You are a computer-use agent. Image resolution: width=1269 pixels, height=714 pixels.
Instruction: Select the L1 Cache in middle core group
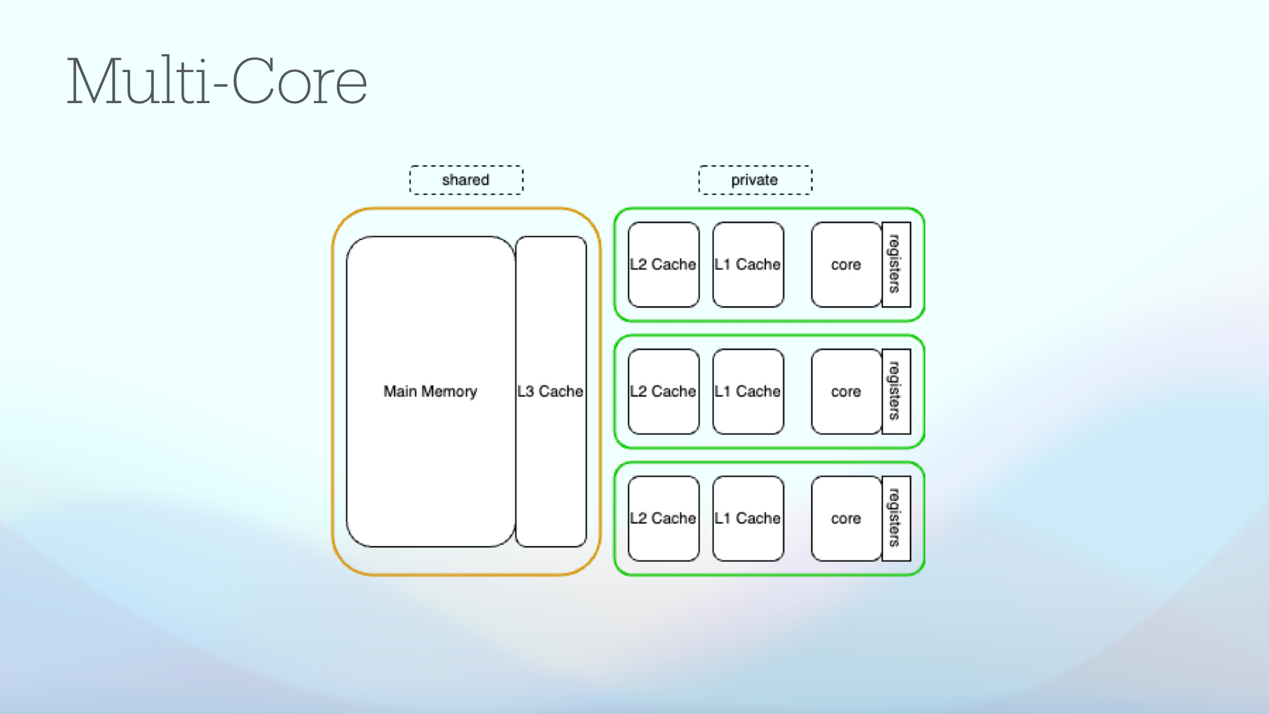[x=748, y=391]
